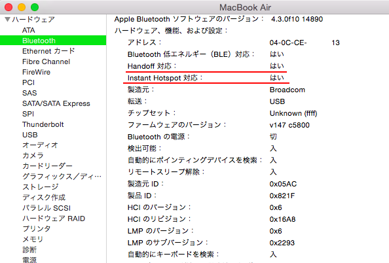Image resolution: width=389 pixels, height=263 pixels.
Task: Click the MacBook Air window title
Action: (x=245, y=7)
